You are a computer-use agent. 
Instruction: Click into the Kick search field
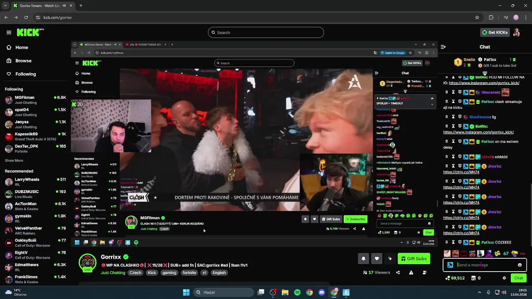click(x=266, y=32)
